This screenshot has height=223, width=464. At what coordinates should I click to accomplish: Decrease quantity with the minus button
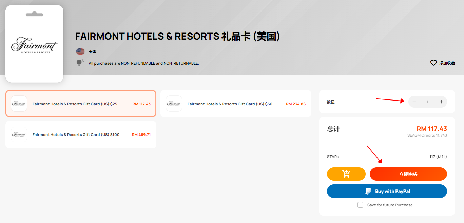click(414, 102)
